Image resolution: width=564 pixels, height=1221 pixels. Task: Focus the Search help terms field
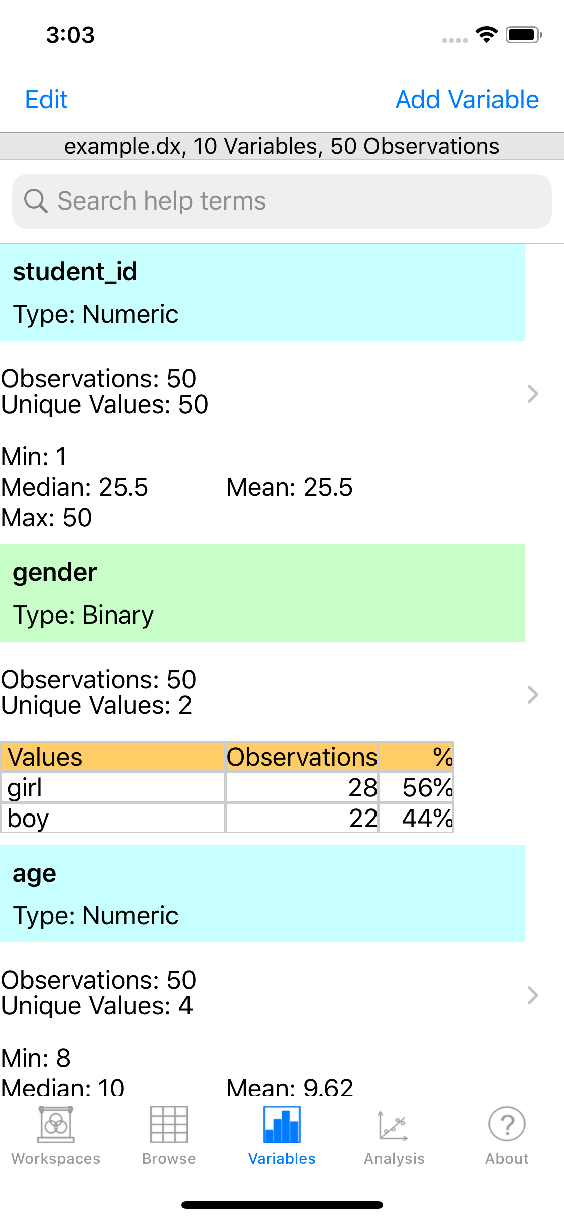tap(282, 201)
